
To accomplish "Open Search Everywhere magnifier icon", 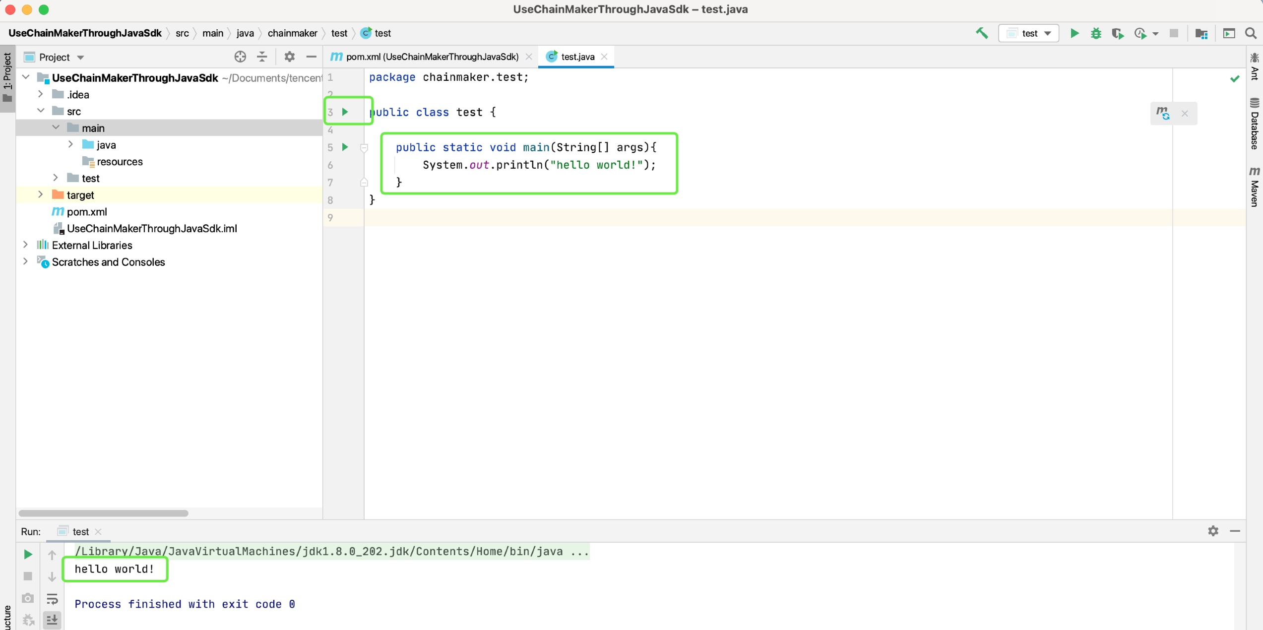I will coord(1251,33).
